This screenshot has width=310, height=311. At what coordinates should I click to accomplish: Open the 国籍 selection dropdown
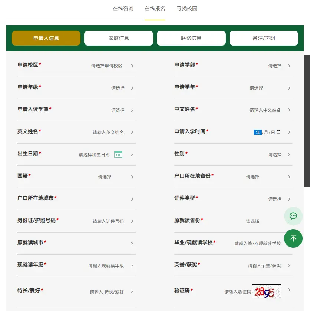105,177
